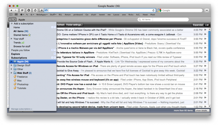
Task: Open the Stuff bookmarks dropdown
Action: click(53, 15)
